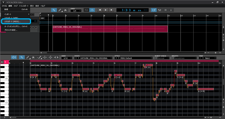This screenshot has width=225, height=119.
Task: Open the list panel icon
Action: (x=165, y=10)
